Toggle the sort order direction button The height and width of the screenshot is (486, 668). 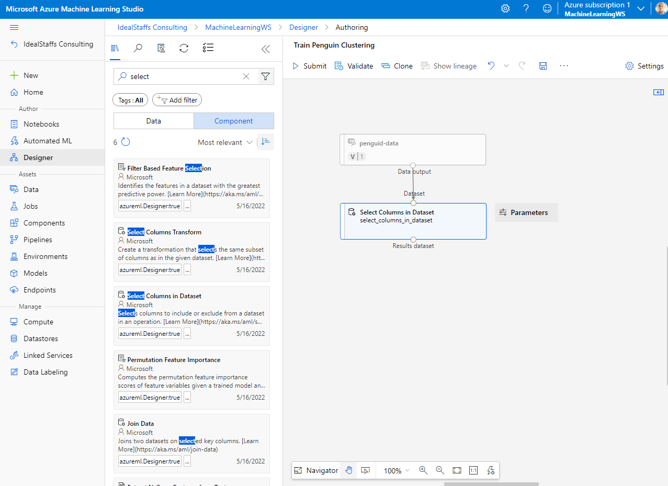(x=266, y=142)
